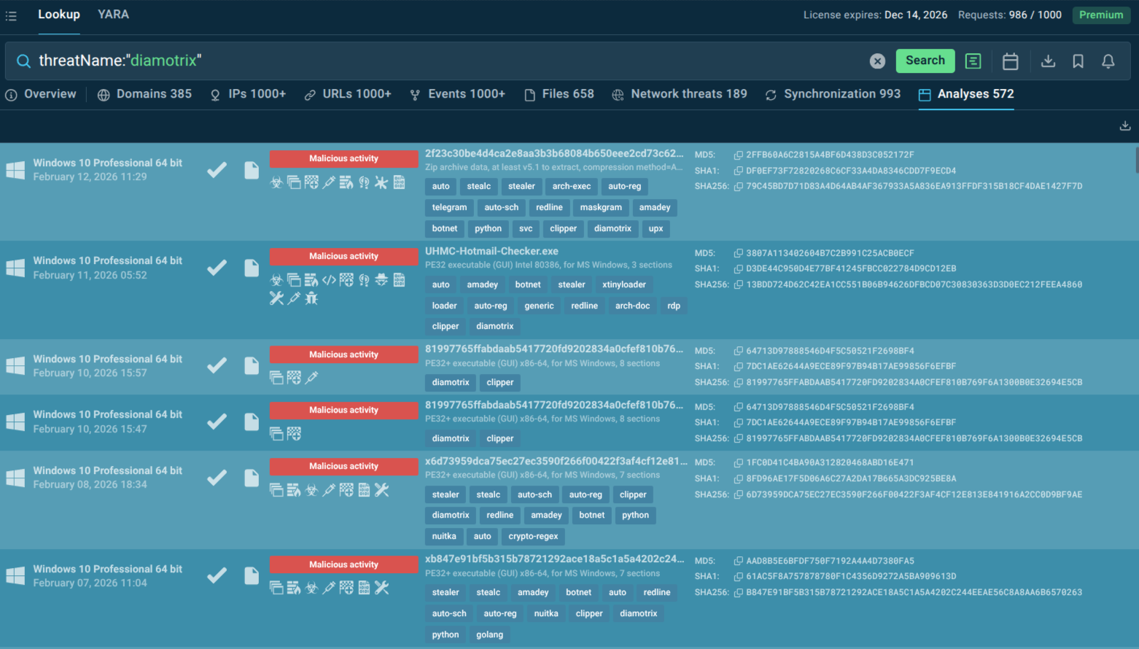Click the bug icon in the UHMC-Hotmail-Checker row
The width and height of the screenshot is (1139, 649).
[311, 298]
